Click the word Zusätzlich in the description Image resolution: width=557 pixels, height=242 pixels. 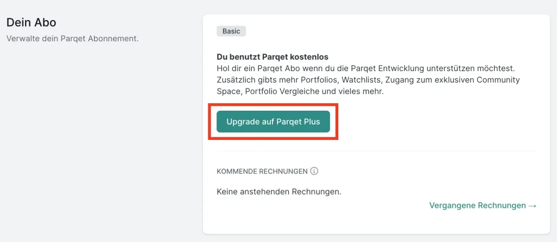pos(236,80)
